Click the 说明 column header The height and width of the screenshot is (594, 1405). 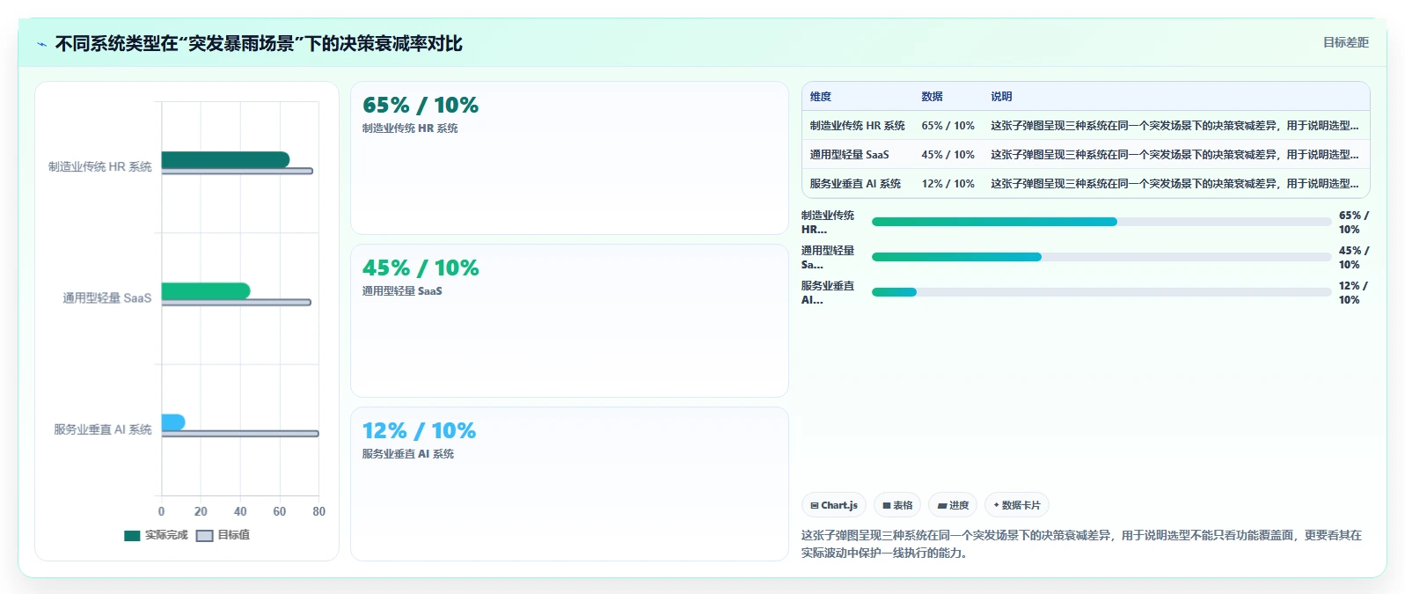1001,97
